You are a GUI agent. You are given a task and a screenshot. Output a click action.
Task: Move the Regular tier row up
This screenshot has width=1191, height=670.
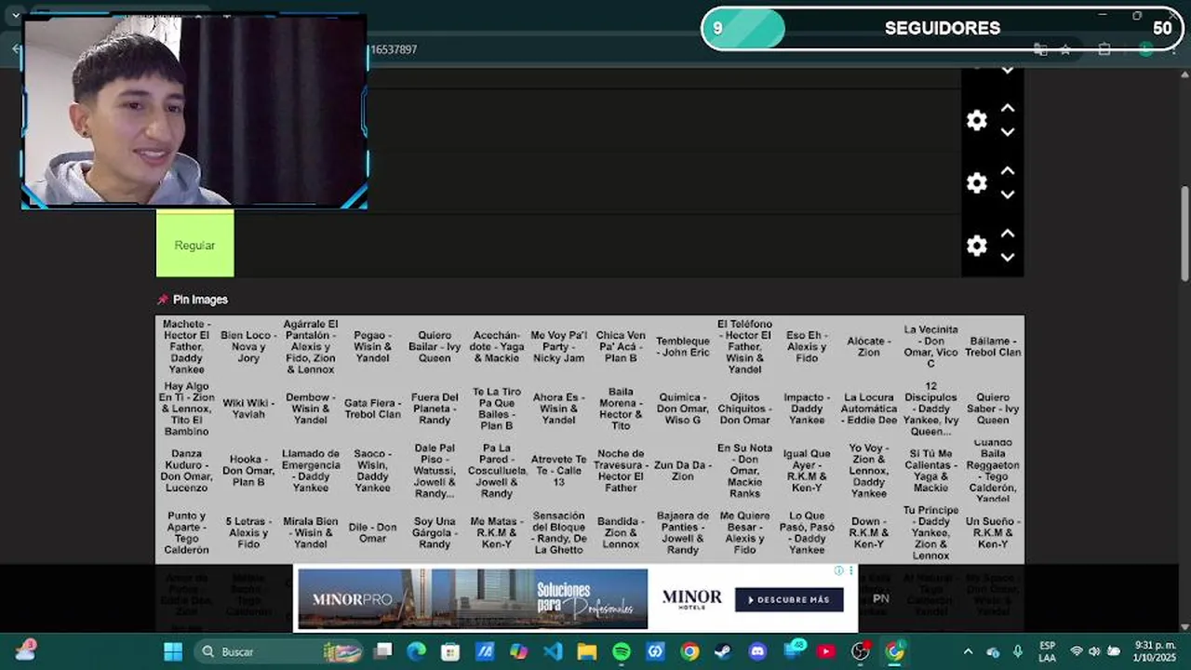(1008, 234)
